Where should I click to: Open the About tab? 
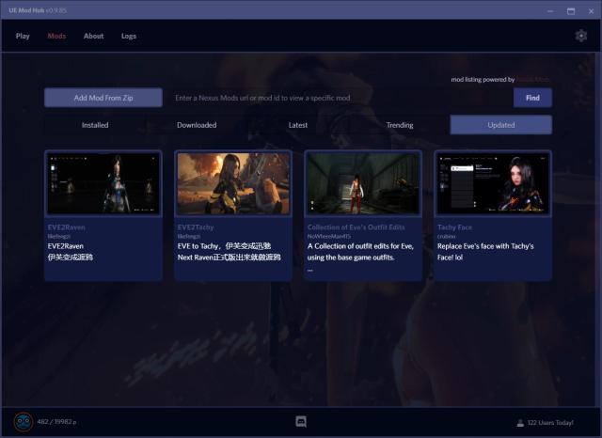(93, 36)
